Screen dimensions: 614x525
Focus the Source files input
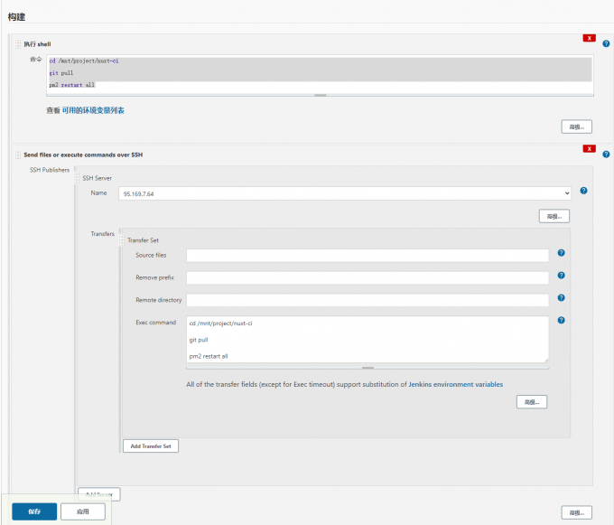[367, 256]
